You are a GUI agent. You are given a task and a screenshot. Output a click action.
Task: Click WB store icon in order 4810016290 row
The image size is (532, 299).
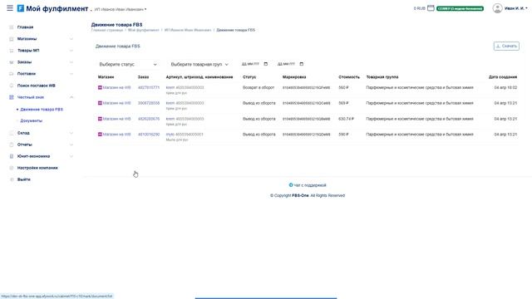pyautogui.click(x=100, y=135)
